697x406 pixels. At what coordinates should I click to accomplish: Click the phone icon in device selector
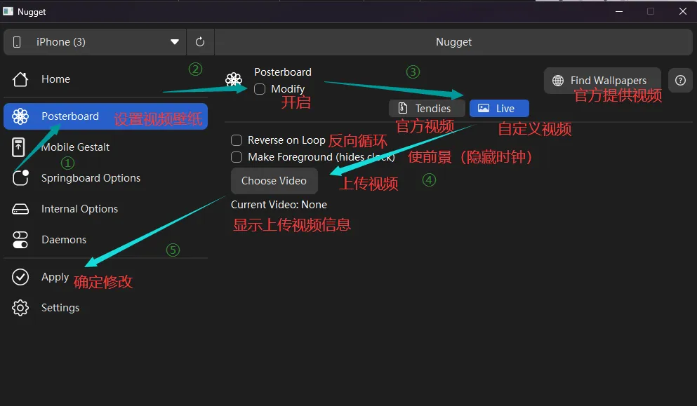click(x=17, y=42)
